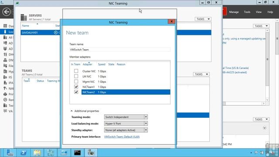The height and width of the screenshot is (157, 279).
Task: Check the LM NIC adapter box
Action: (x=76, y=76)
